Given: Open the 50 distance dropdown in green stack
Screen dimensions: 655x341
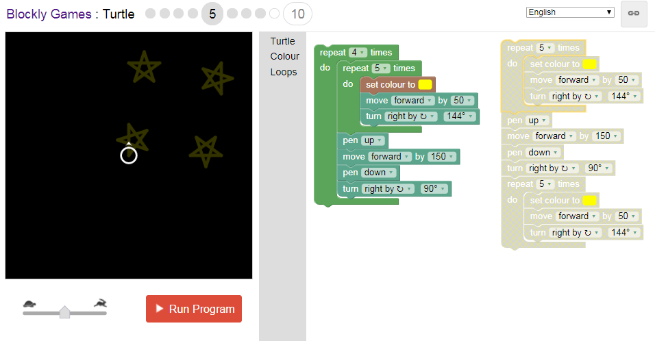Looking at the screenshot, I should 462,100.
